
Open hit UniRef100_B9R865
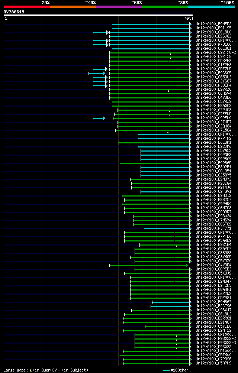[x=213, y=163]
